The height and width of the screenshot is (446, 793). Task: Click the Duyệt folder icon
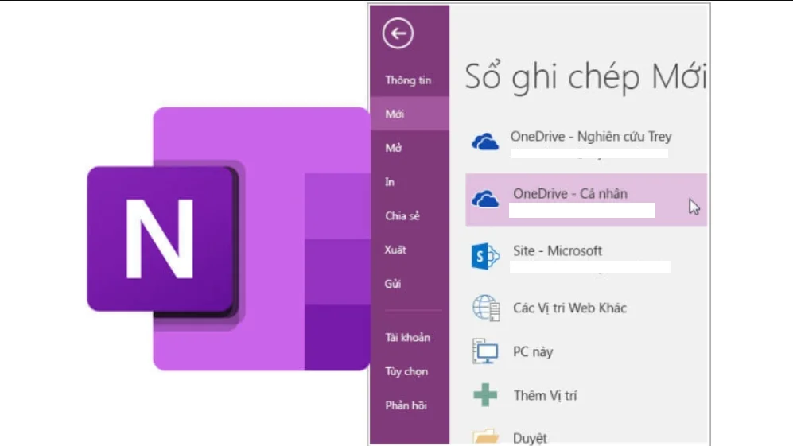(485, 436)
